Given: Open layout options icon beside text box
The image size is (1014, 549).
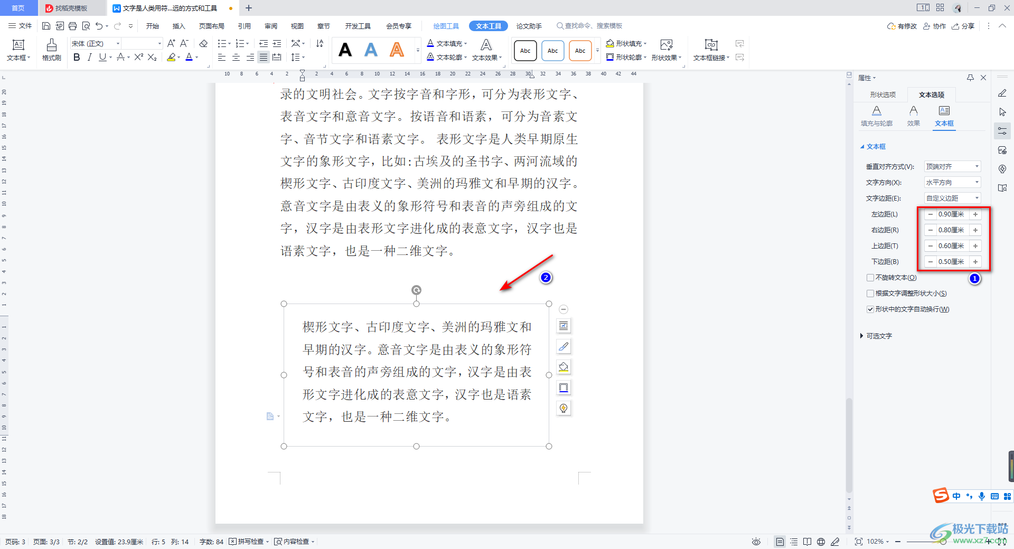Looking at the screenshot, I should [564, 326].
